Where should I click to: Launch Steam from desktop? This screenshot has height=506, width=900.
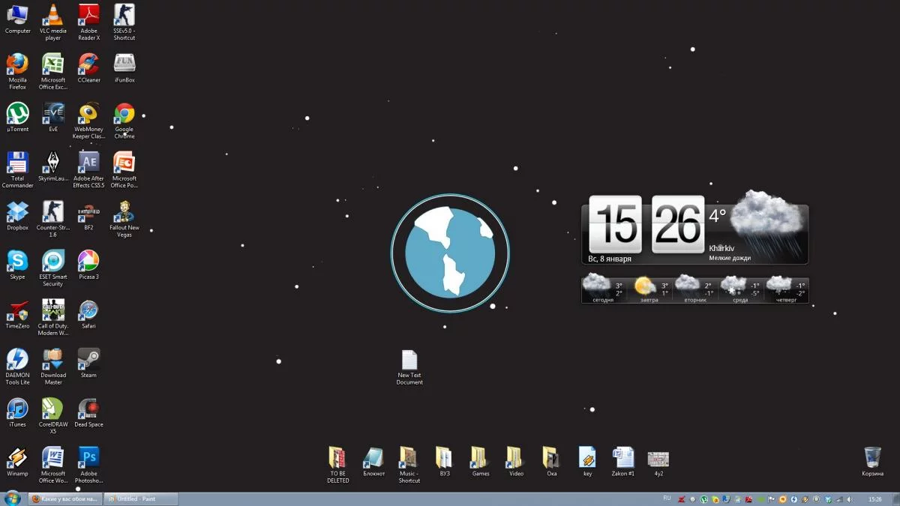[x=88, y=364]
